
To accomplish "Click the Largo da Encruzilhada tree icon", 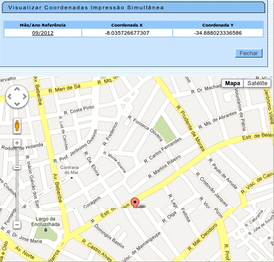I will [46, 230].
